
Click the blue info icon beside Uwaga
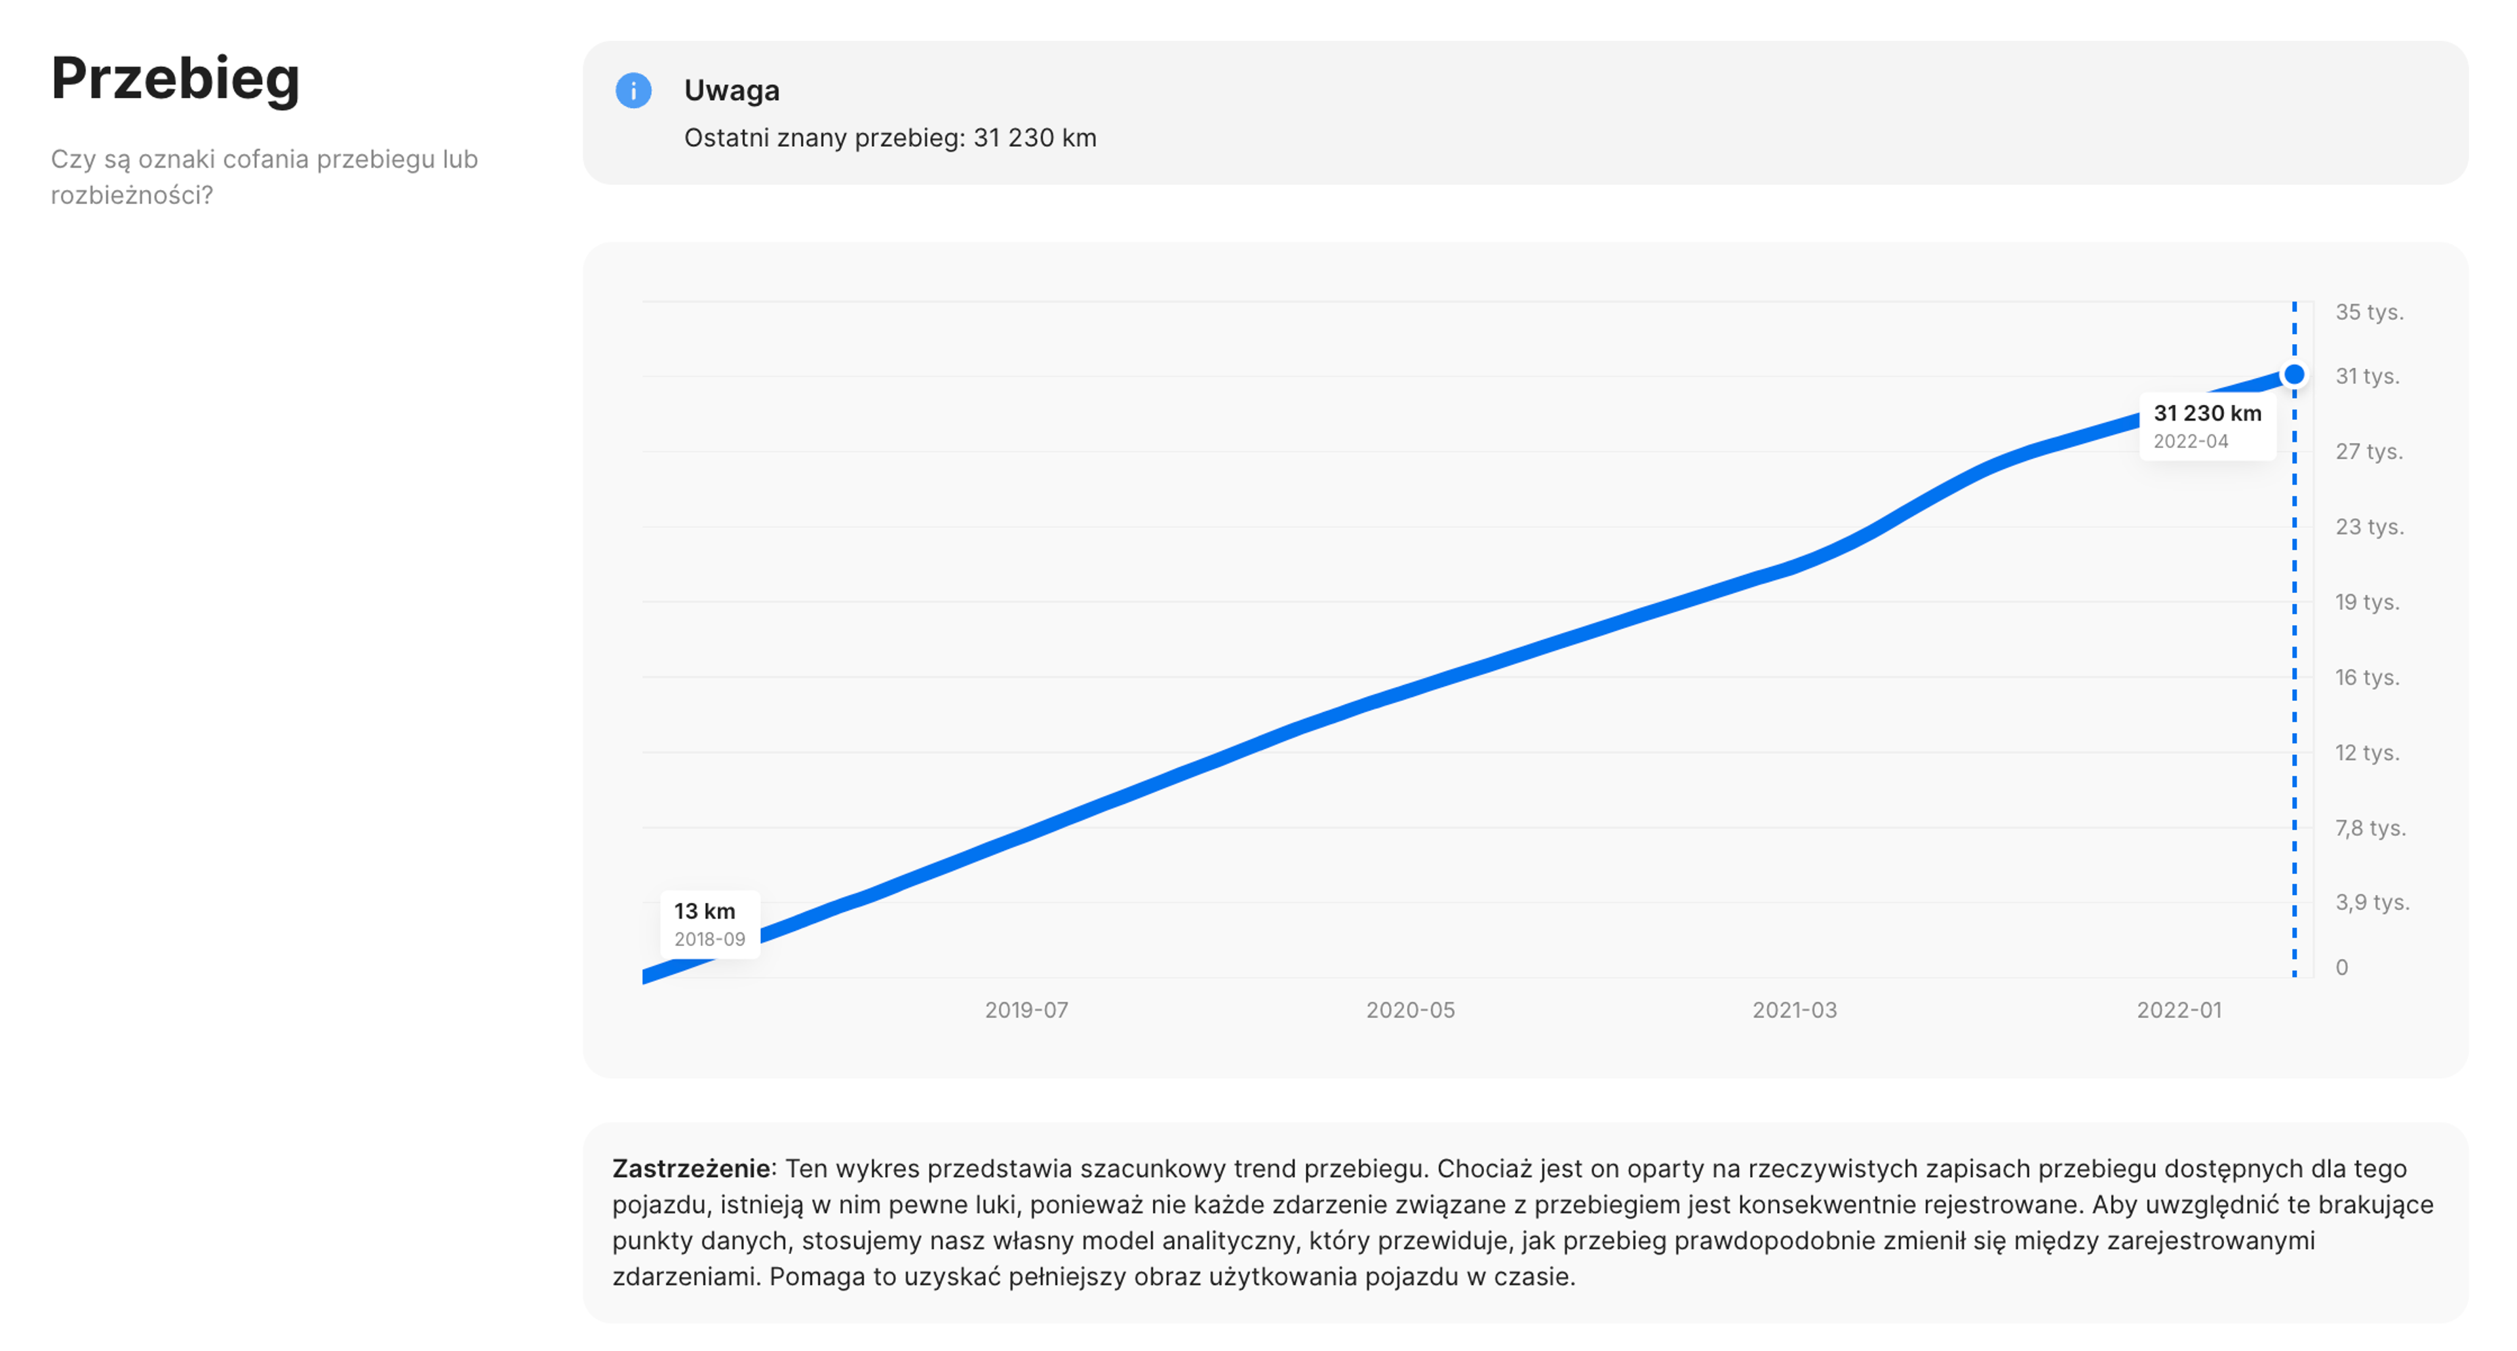[x=633, y=91]
